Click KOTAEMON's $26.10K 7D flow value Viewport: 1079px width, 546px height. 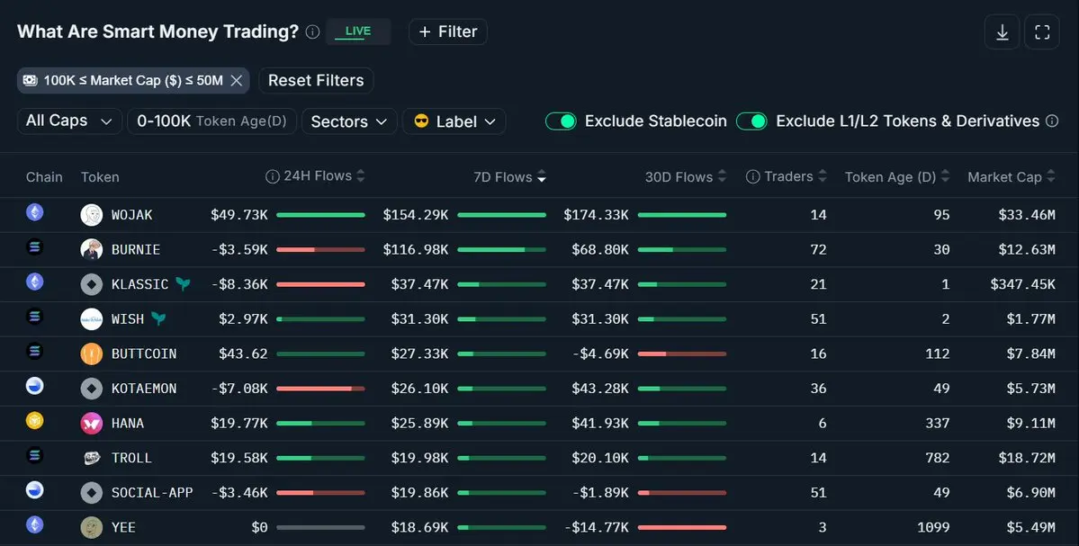coord(419,388)
